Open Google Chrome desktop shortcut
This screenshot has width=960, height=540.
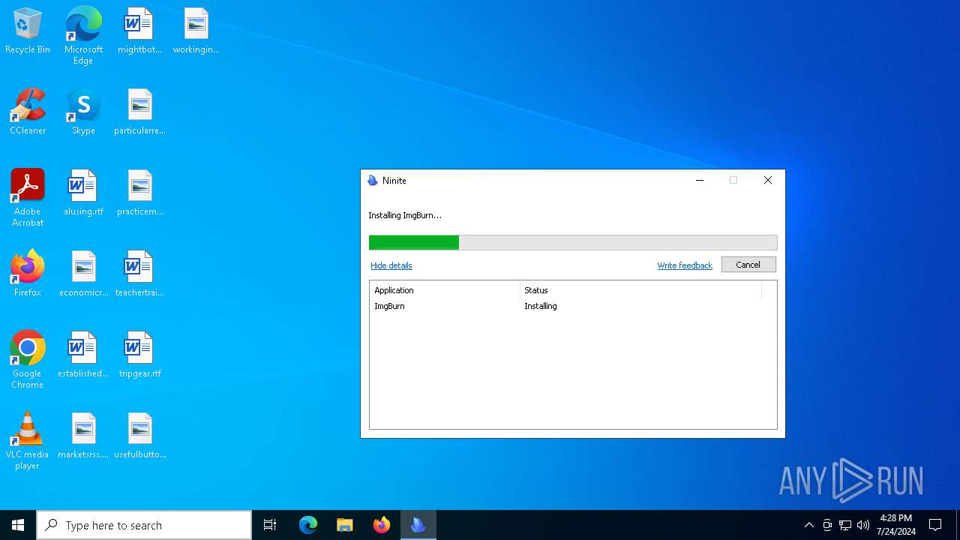tap(28, 360)
